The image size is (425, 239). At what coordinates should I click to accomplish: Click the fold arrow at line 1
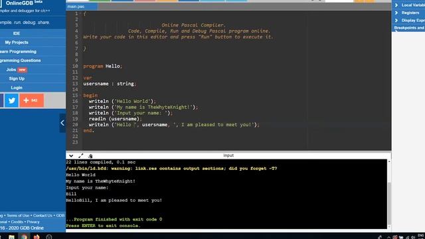pyautogui.click(x=80, y=13)
